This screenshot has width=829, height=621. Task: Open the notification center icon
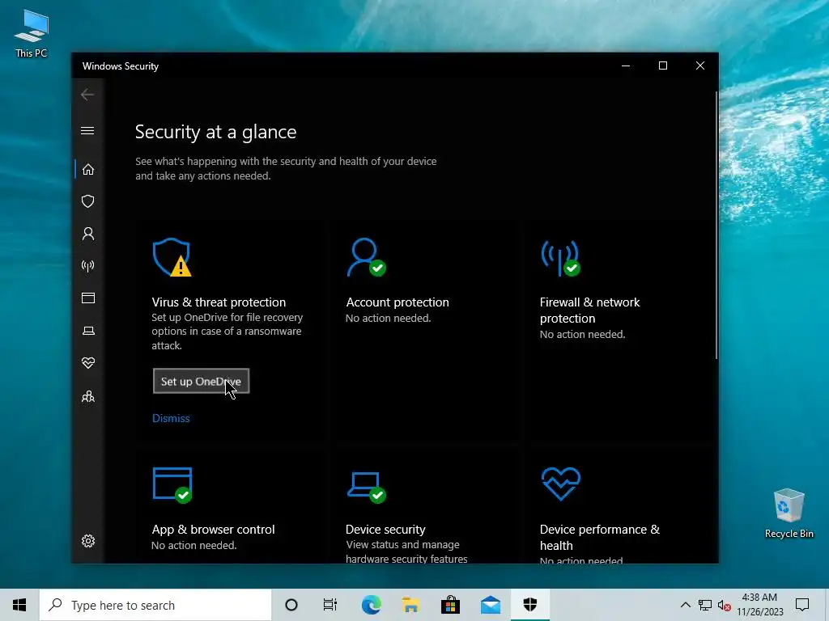(x=802, y=605)
